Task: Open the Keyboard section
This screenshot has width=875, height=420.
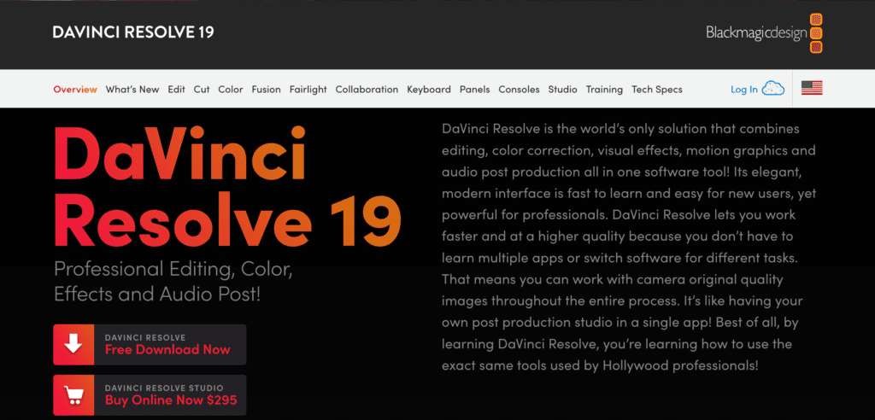Action: point(429,90)
